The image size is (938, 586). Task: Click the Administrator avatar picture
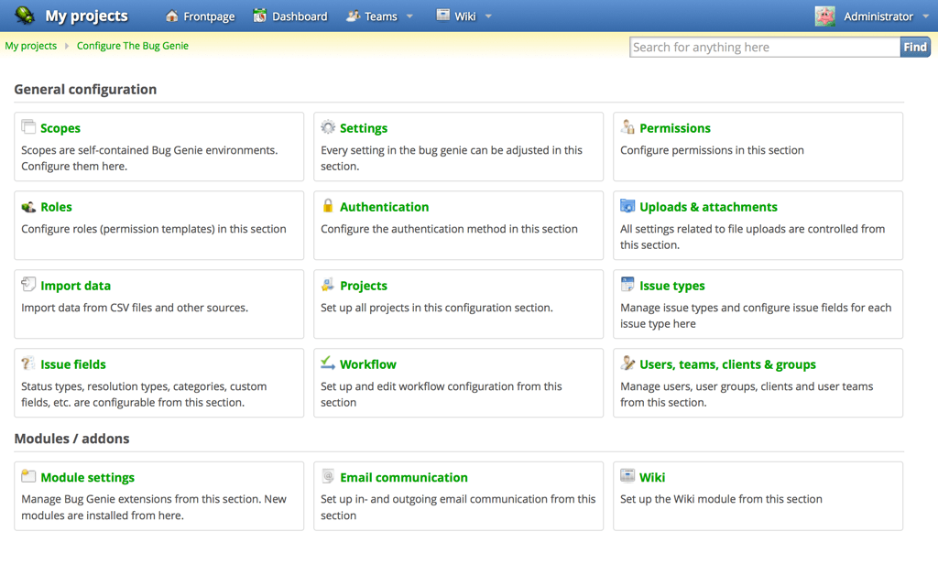825,16
